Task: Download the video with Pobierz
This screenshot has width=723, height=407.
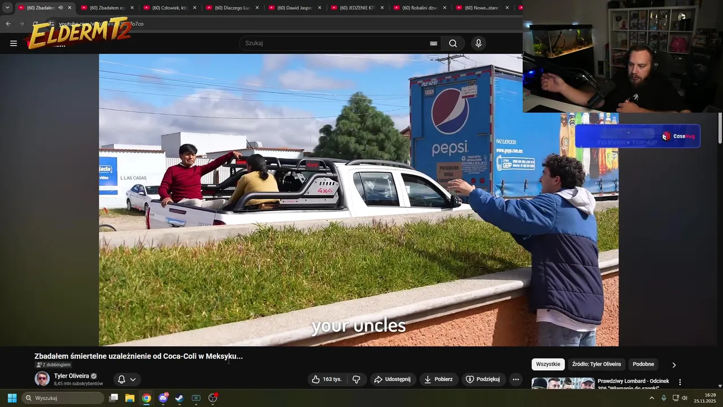Action: (439, 379)
